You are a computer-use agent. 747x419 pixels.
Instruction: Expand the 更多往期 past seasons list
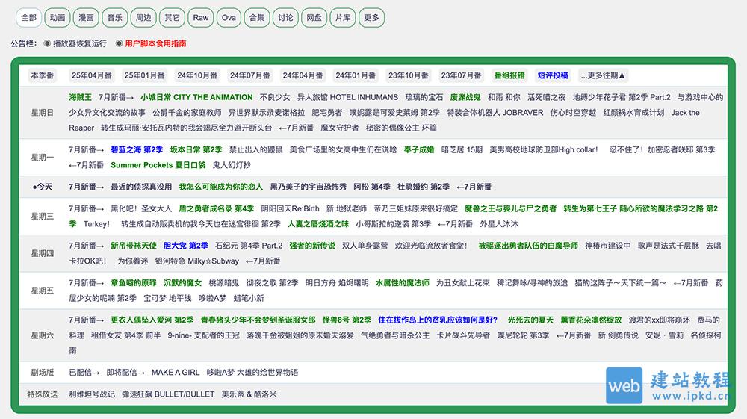[603, 75]
